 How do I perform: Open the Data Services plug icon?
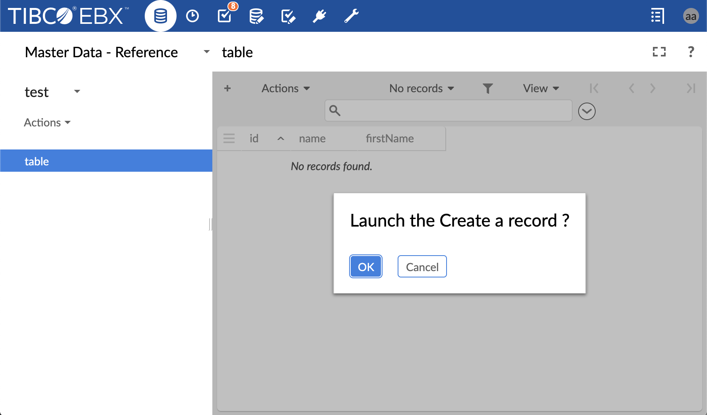pos(319,16)
